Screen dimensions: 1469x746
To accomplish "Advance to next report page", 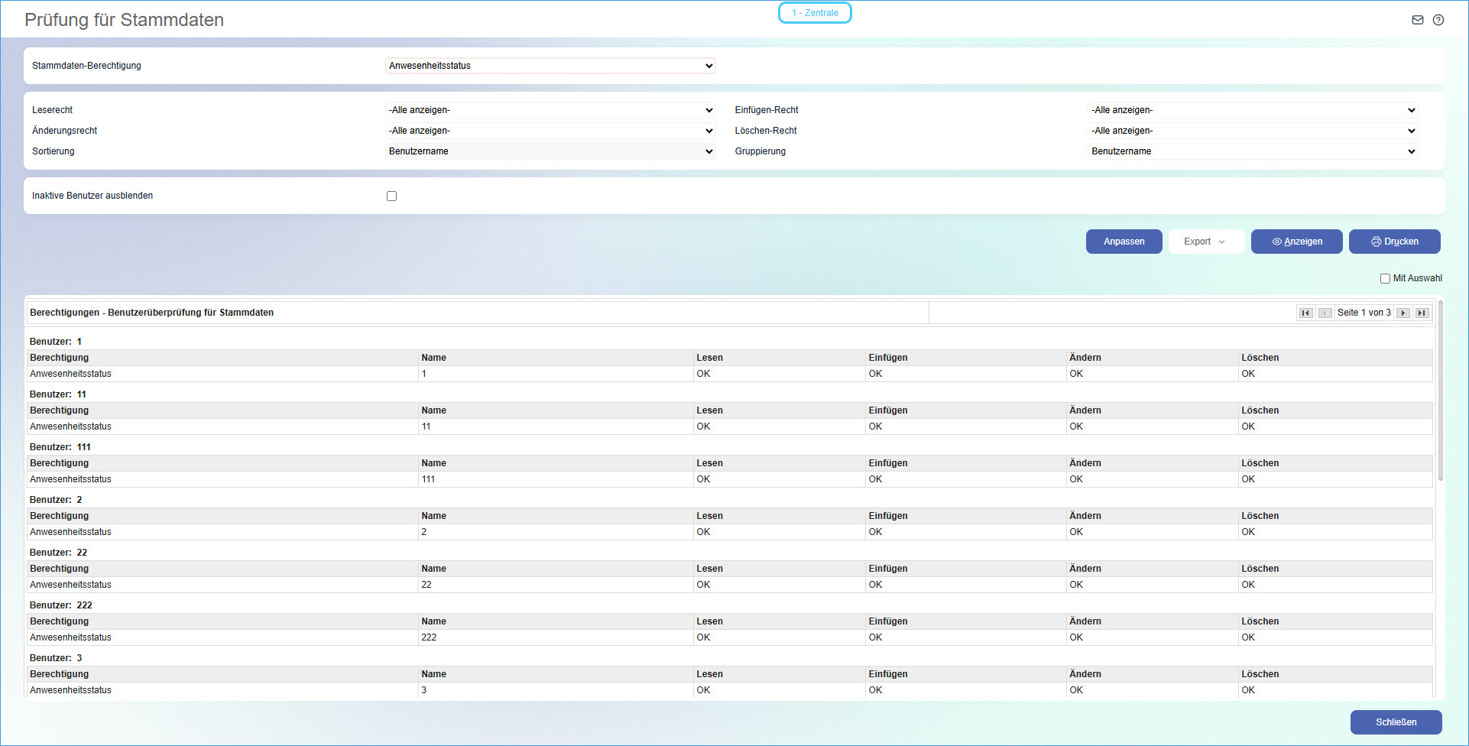I will [1403, 313].
